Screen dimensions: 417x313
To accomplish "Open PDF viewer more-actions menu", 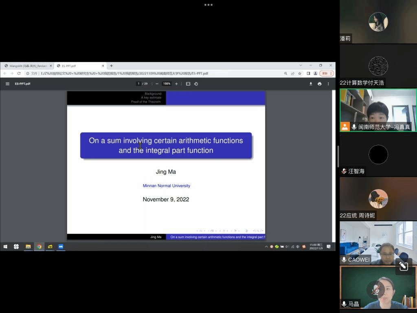I will (x=328, y=84).
